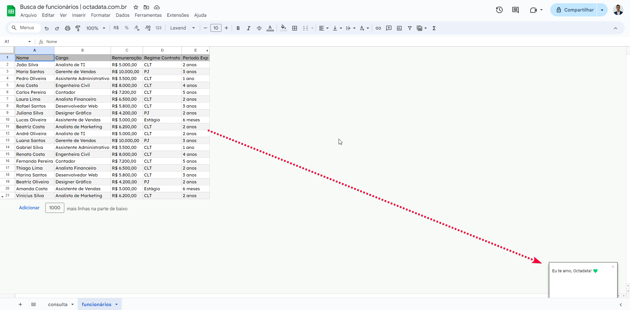Open the cell name box dropdown
The image size is (630, 310).
(x=30, y=42)
